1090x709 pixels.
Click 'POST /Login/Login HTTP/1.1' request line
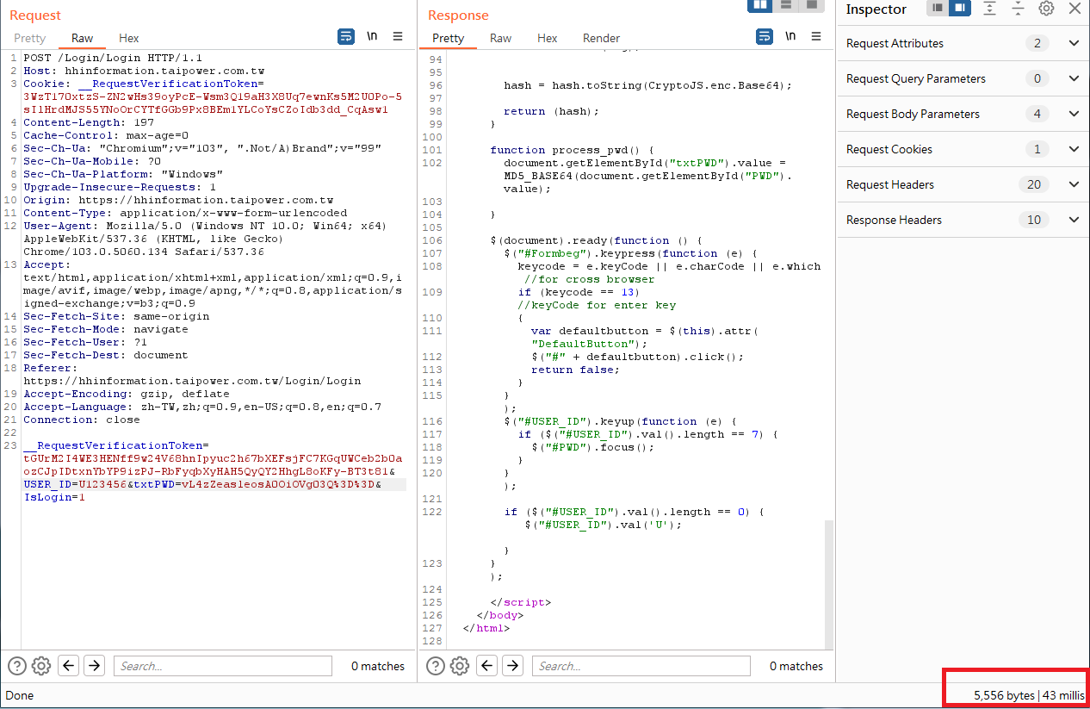tap(112, 58)
